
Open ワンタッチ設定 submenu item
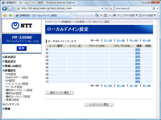14,87
